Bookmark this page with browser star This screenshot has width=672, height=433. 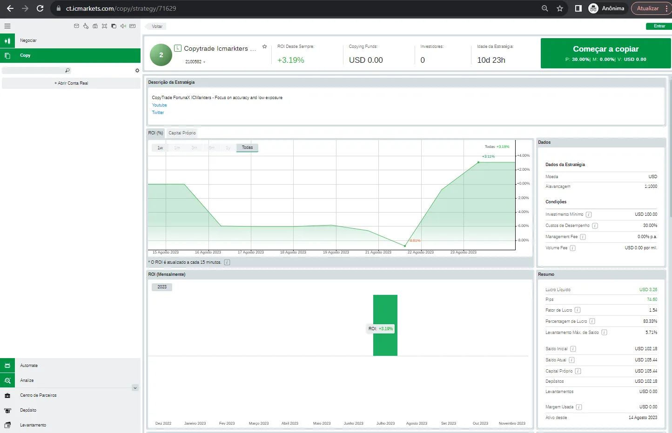coord(560,8)
